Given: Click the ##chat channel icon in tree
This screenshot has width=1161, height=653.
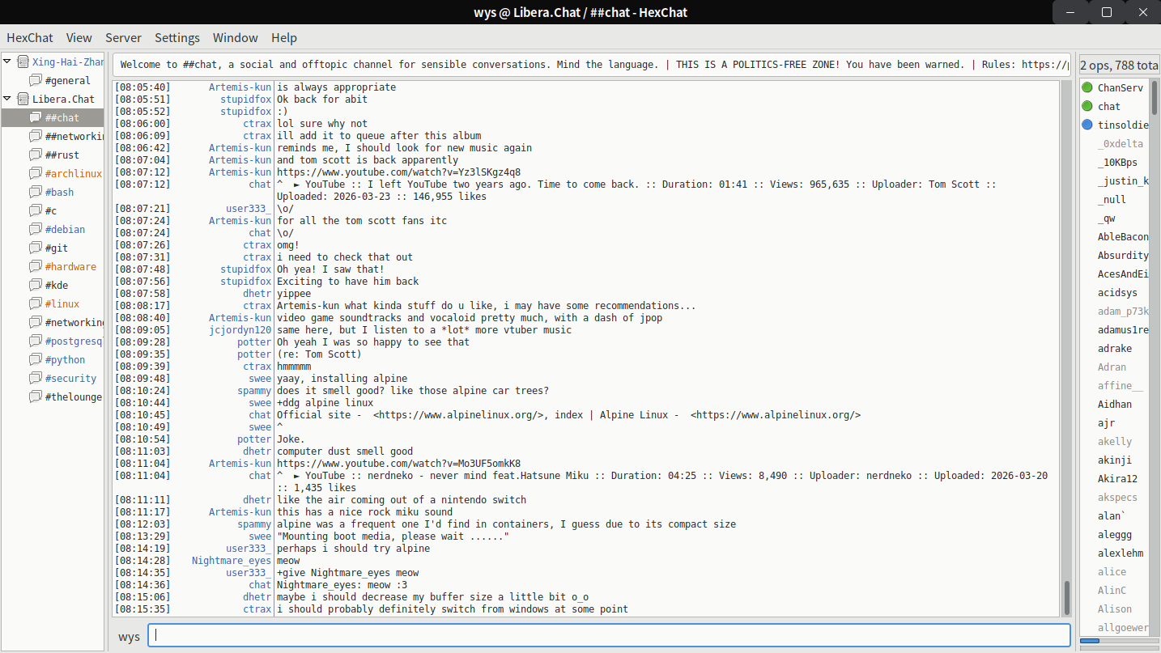Looking at the screenshot, I should [35, 117].
